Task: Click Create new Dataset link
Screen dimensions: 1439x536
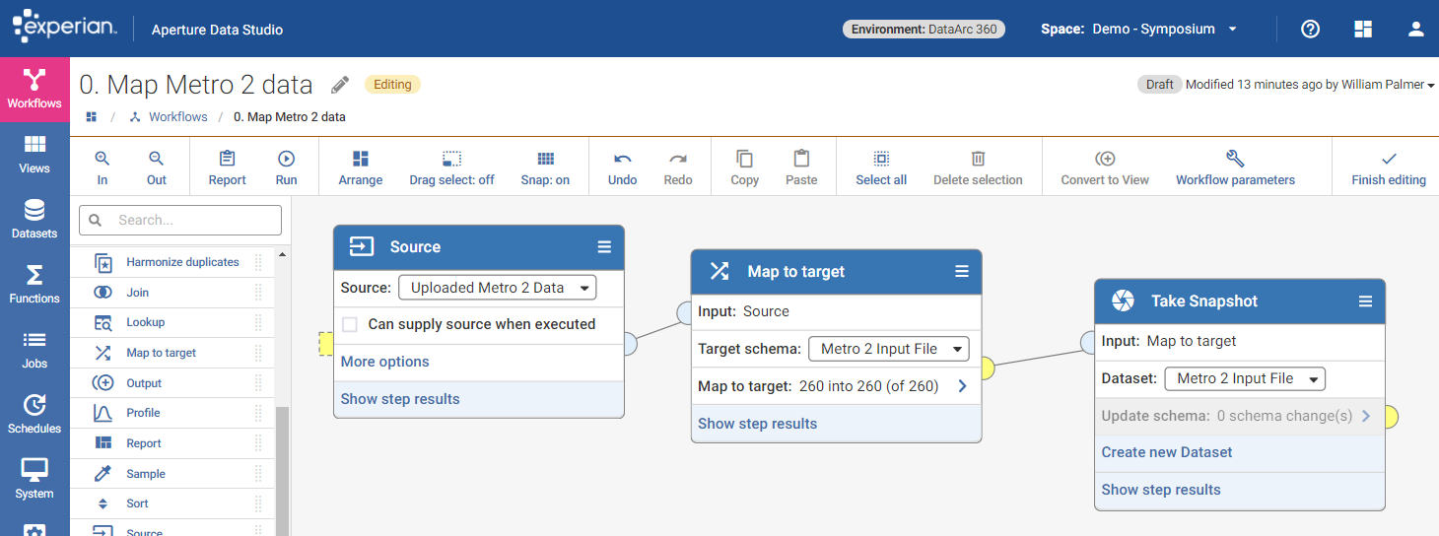Action: coord(1167,452)
